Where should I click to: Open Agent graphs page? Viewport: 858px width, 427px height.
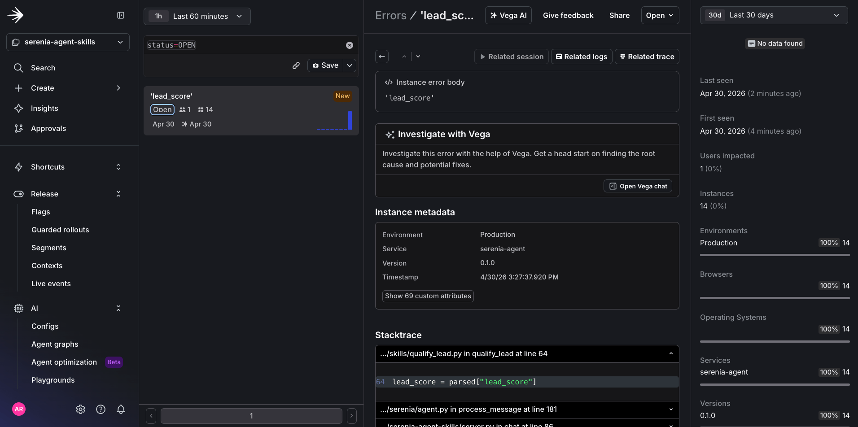55,344
